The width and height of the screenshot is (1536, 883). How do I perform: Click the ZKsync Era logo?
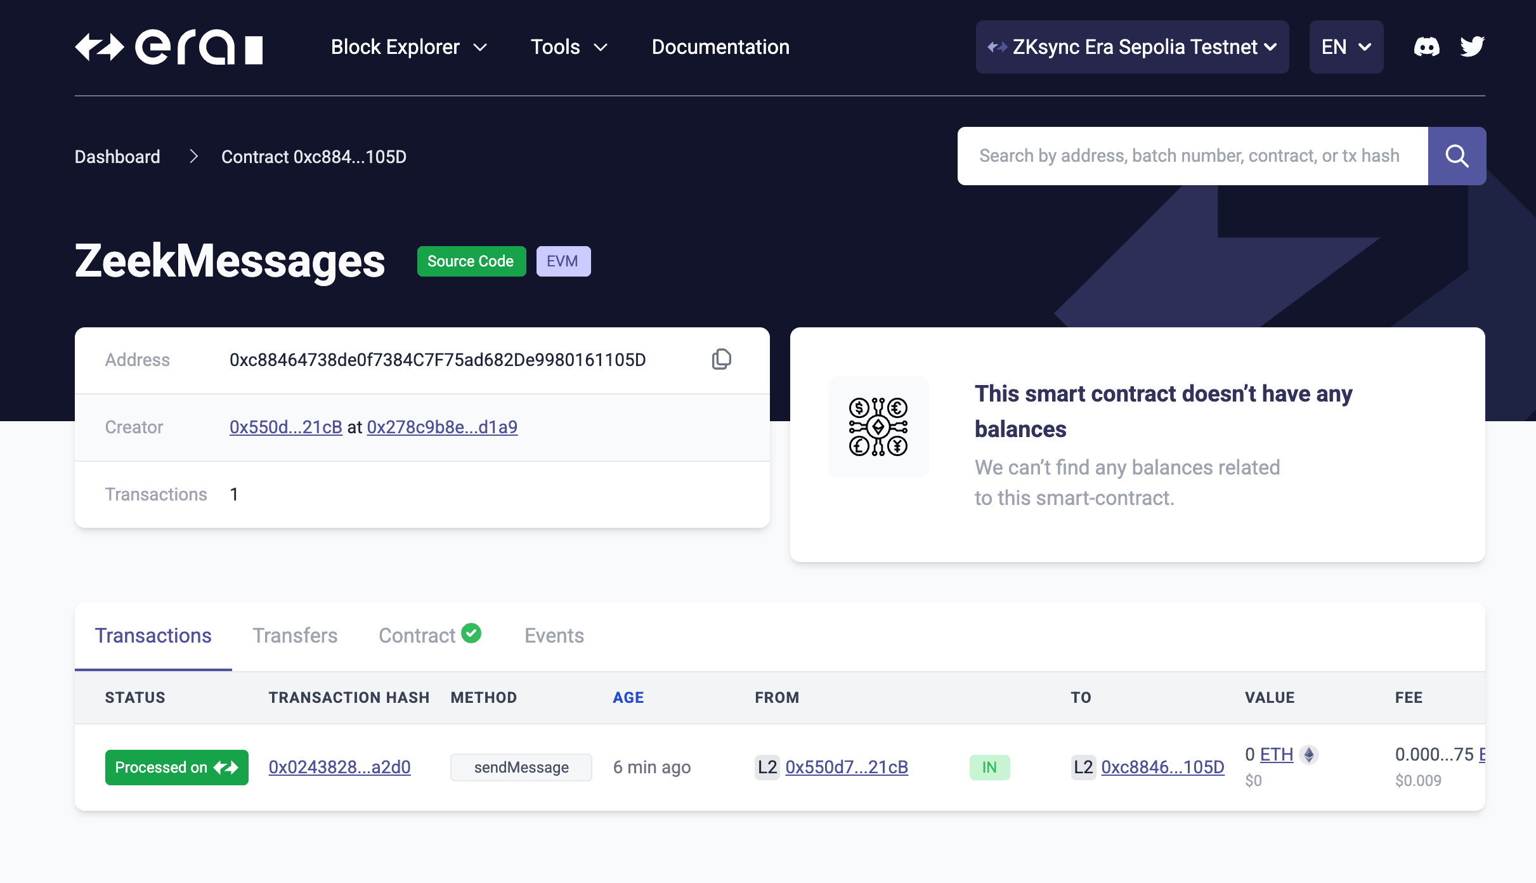[170, 47]
